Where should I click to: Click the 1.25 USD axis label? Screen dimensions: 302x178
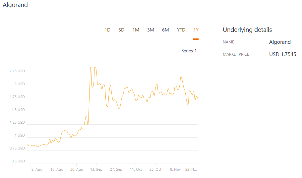pyautogui.click(x=17, y=123)
